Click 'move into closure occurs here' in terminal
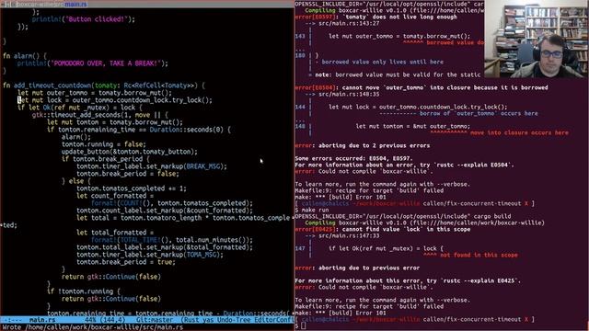589x331 pixels. (x=519, y=132)
